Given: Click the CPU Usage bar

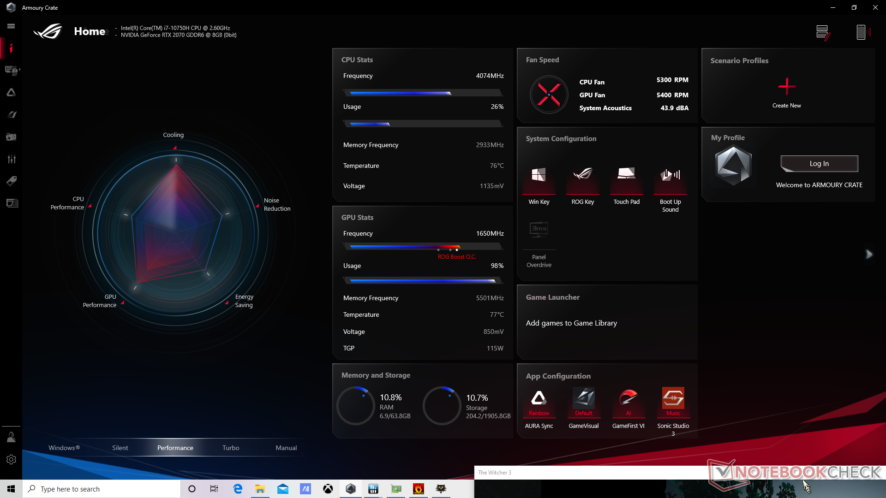Looking at the screenshot, I should (x=423, y=124).
